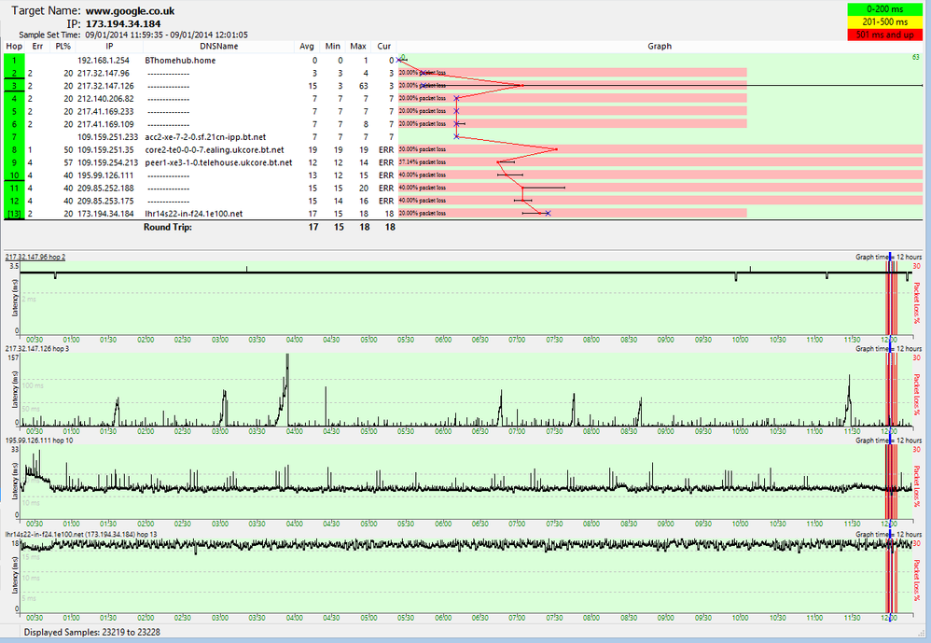Select the hop 1 green number cell

click(14, 60)
